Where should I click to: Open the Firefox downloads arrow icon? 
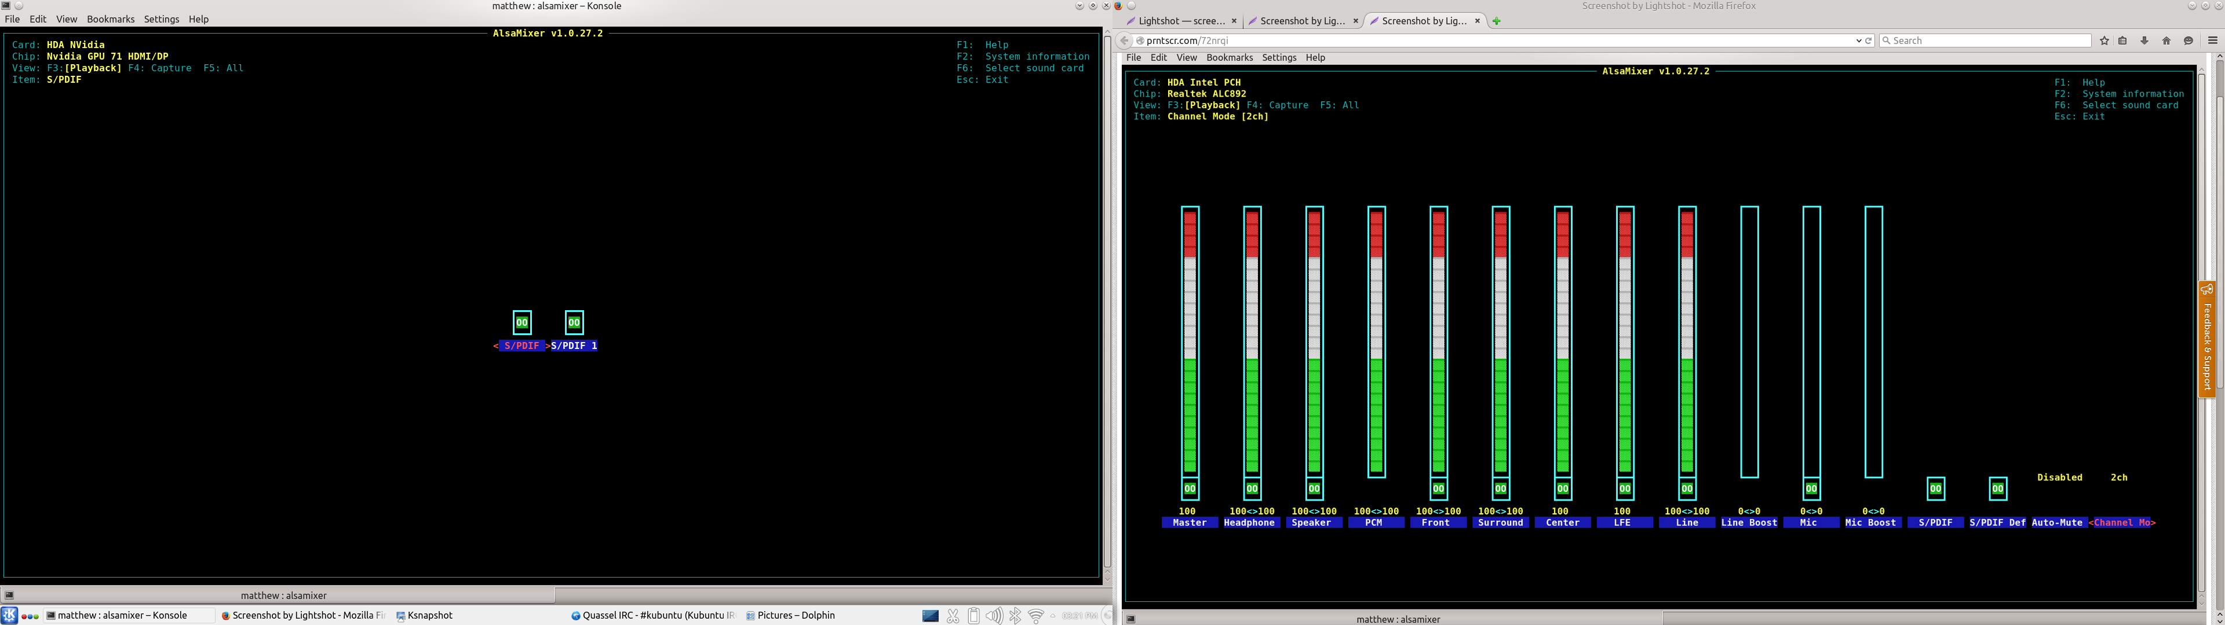click(x=2144, y=41)
